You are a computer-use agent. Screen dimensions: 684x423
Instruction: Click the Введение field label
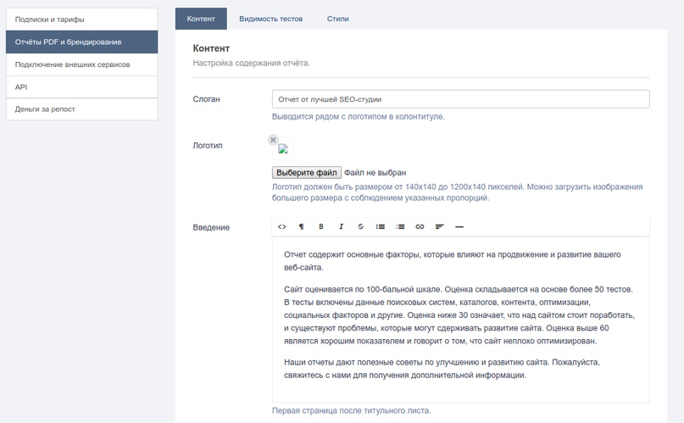click(211, 227)
